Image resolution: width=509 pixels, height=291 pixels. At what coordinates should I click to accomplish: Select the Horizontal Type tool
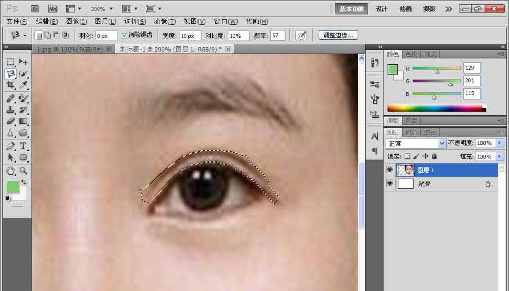(x=23, y=146)
